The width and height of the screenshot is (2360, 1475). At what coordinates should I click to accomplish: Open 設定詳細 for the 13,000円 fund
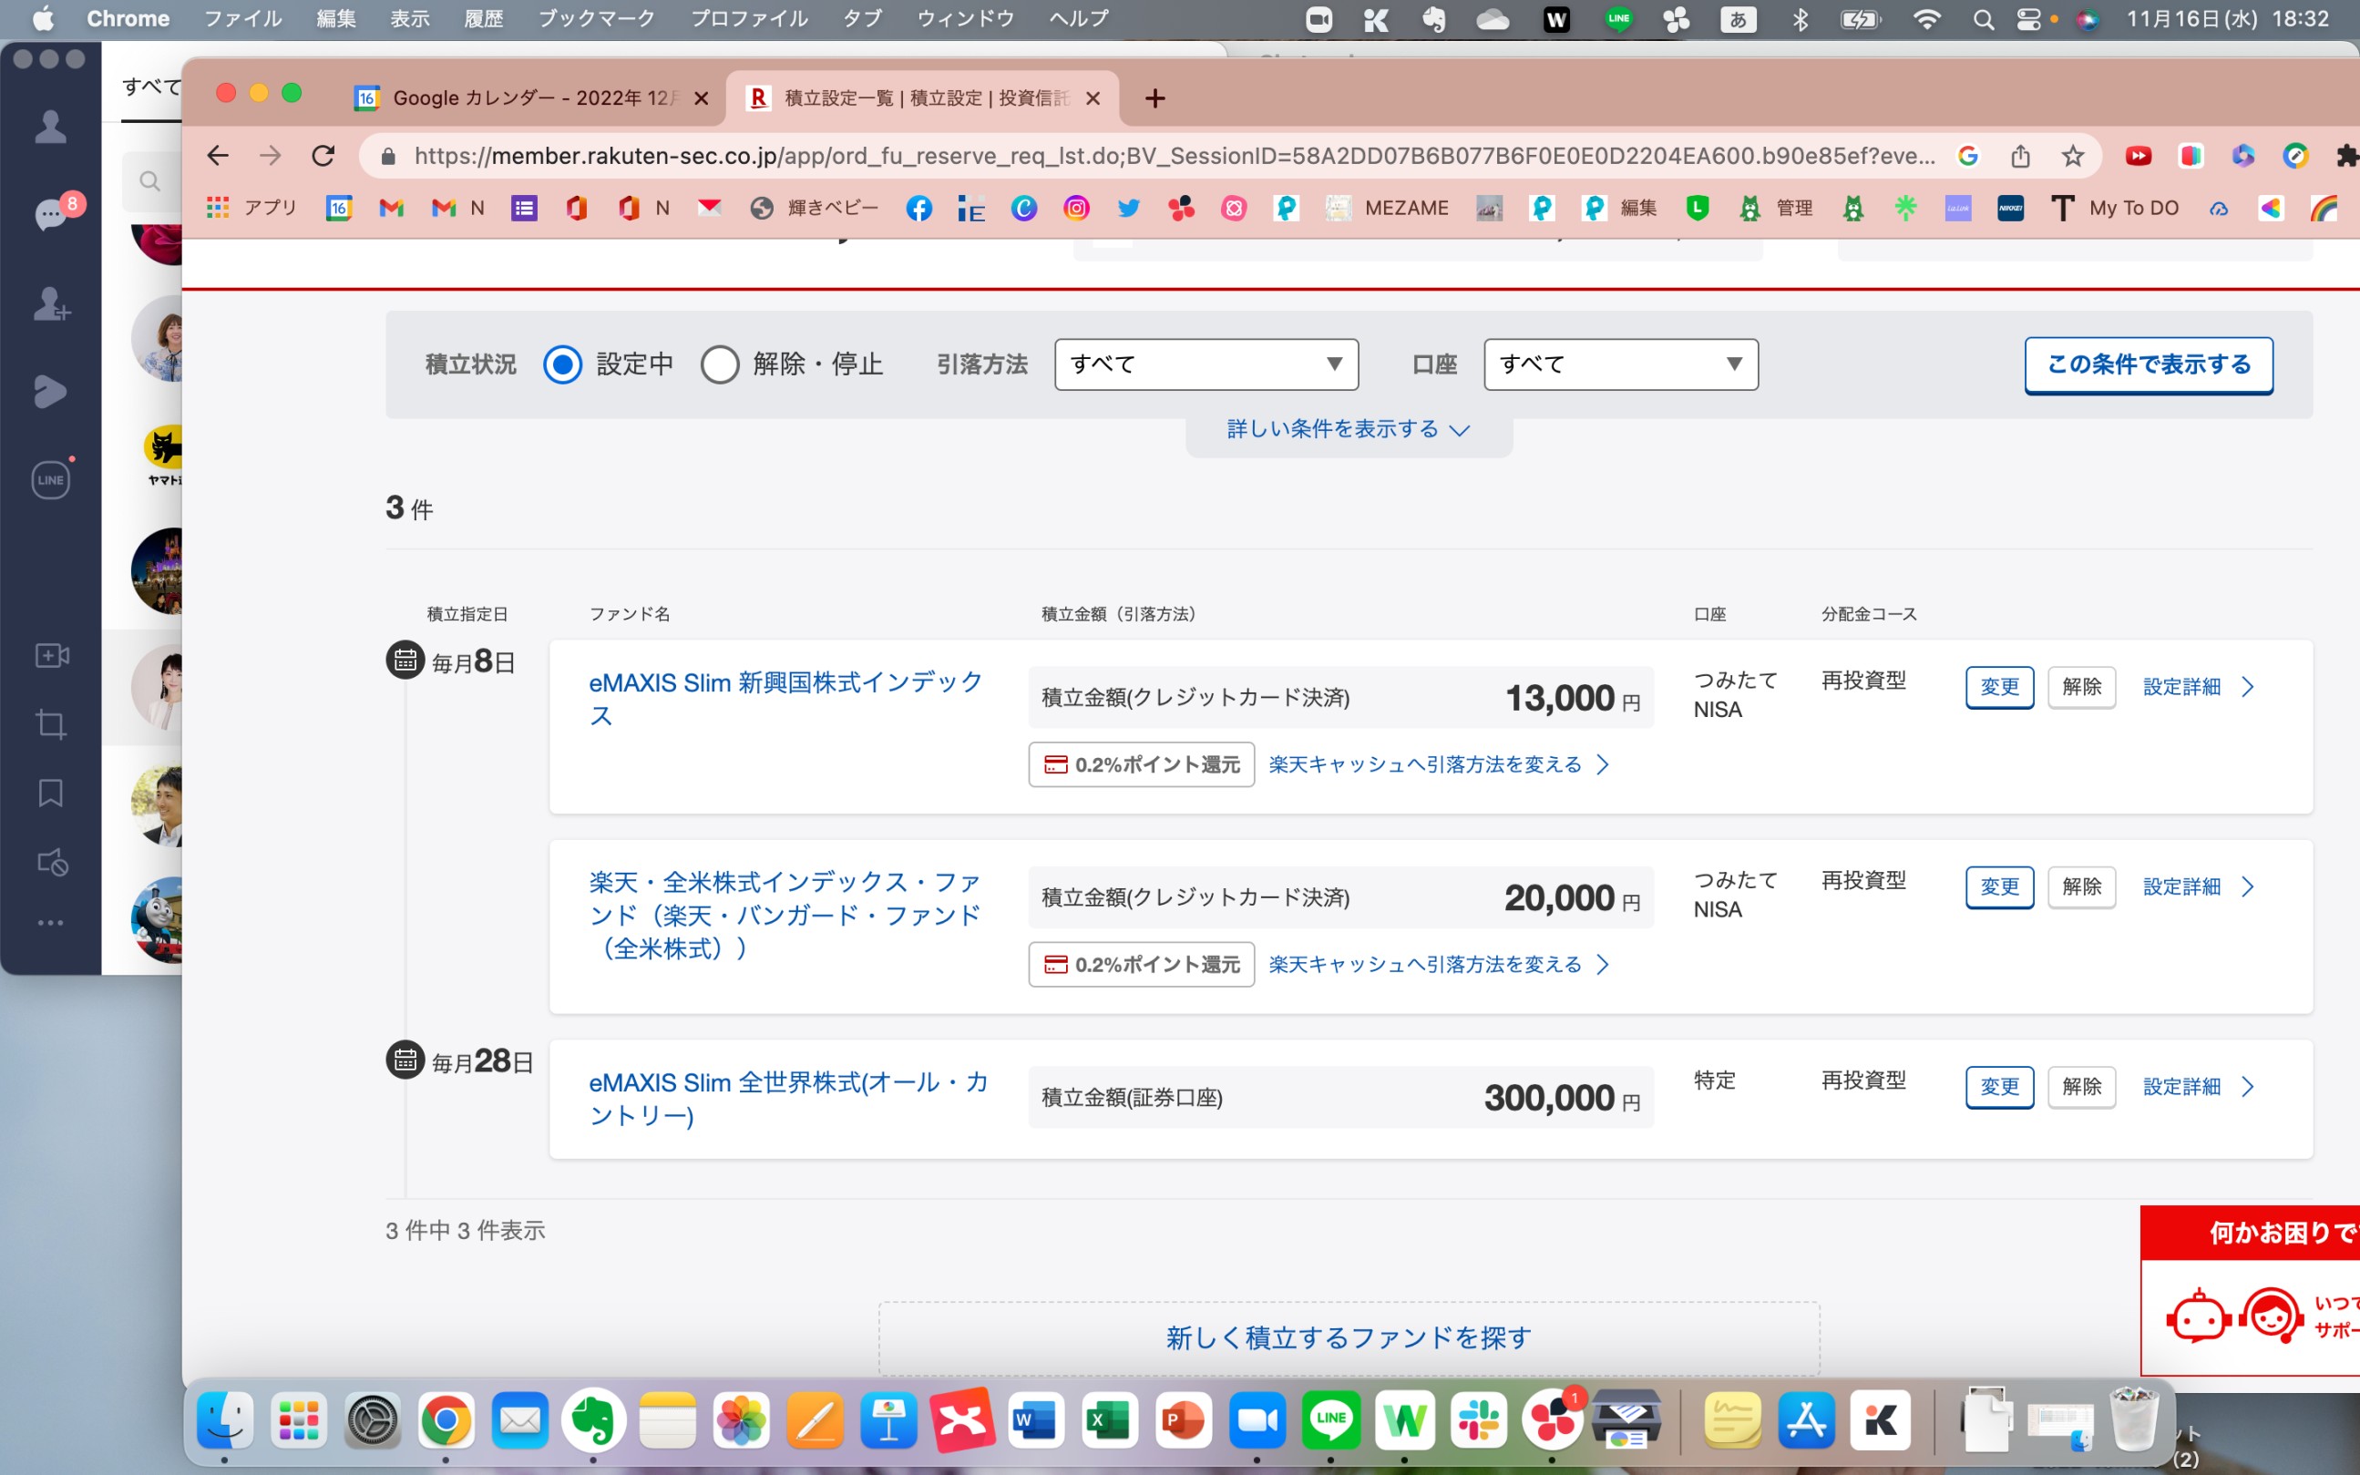point(2198,687)
